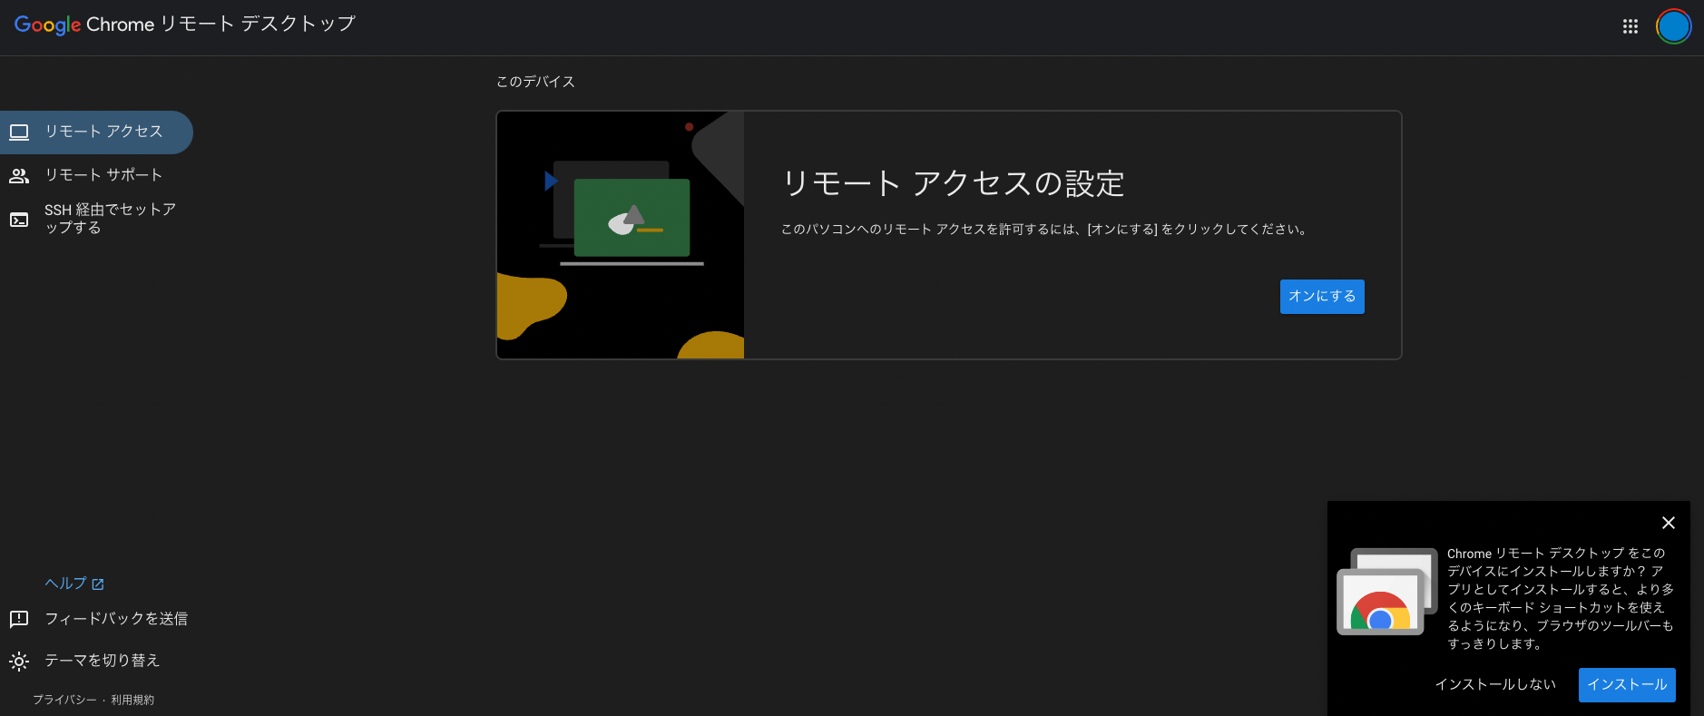Click the Chrome Remote Desktop app icon in popup
The width and height of the screenshot is (1704, 716).
click(x=1386, y=591)
